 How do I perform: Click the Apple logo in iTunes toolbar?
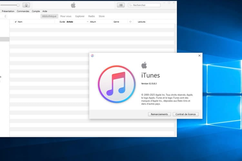(73, 5)
